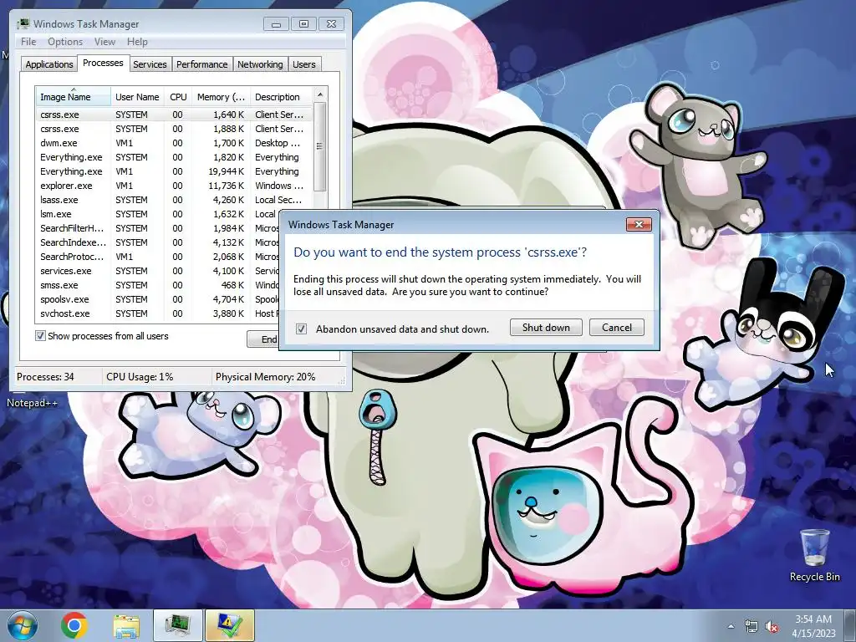
Task: Open the View menu
Action: (104, 42)
